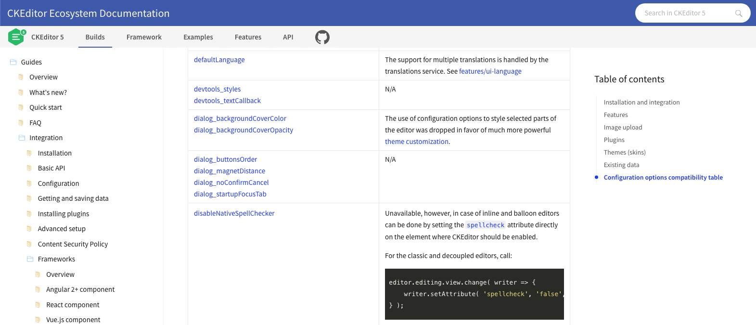756x325 pixels.
Task: Click the page icon beside Advanced setup
Action: 29,229
